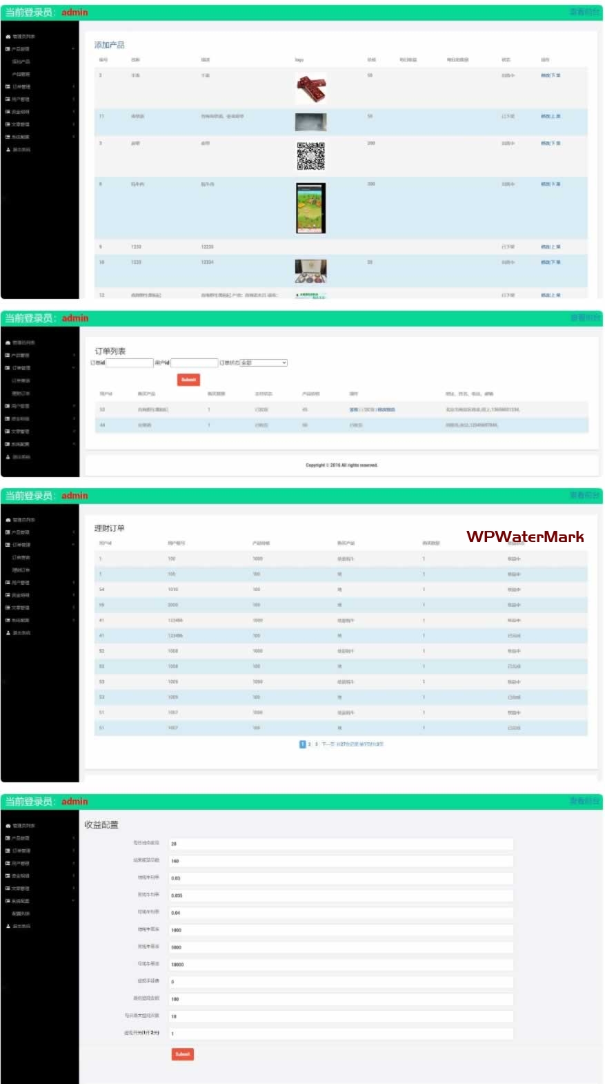Open the red dominoes product image
The image size is (605, 1084).
tap(310, 89)
